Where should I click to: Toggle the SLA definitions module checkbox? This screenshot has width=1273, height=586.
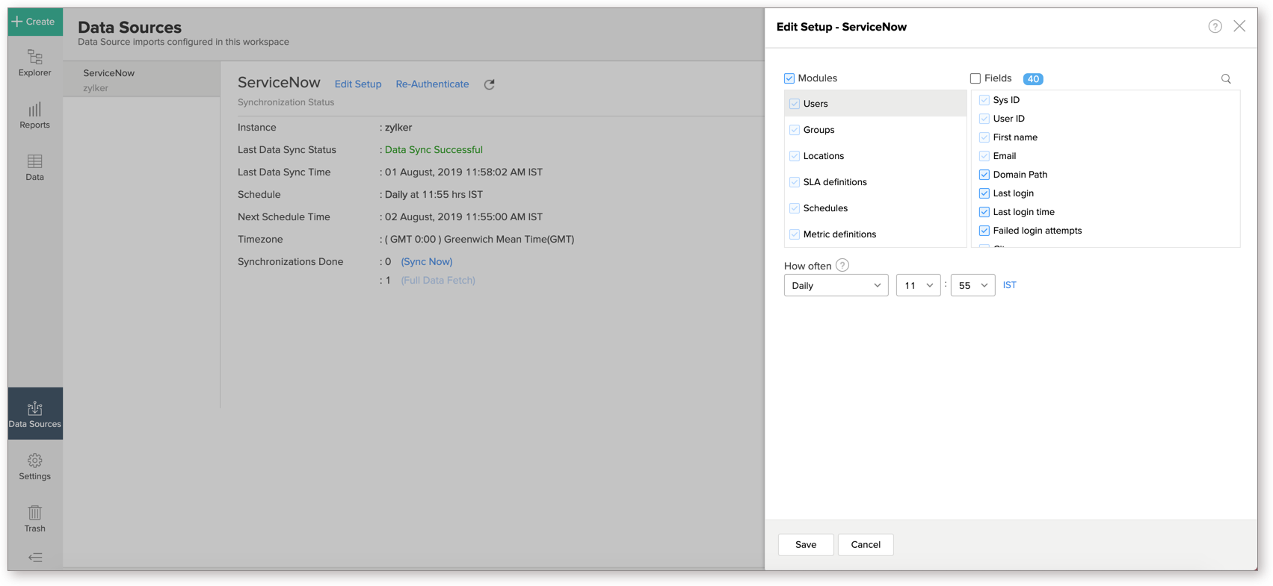tap(795, 182)
